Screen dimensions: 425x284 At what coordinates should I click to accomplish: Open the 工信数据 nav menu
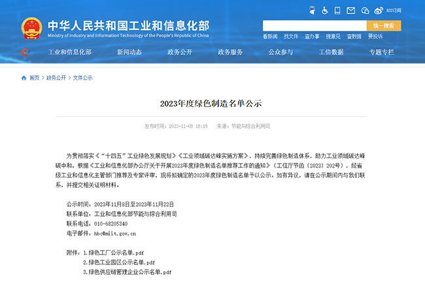click(331, 52)
